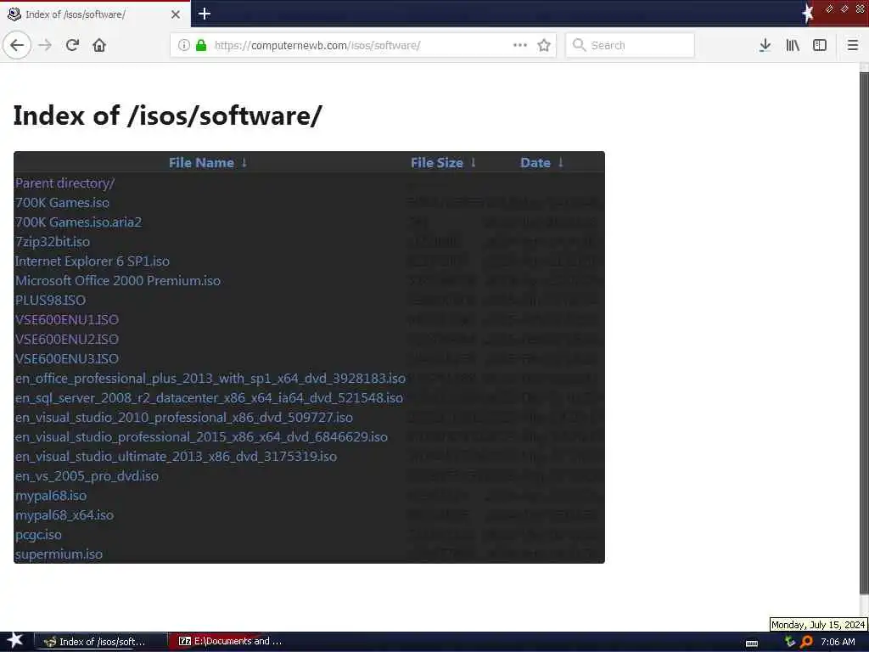
Task: Open the downloads panel
Action: tap(765, 45)
